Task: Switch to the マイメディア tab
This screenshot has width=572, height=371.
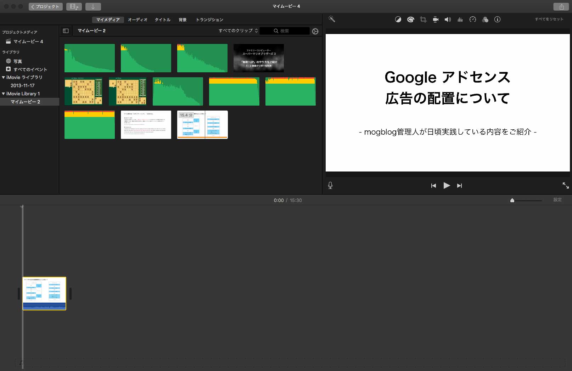Action: tap(108, 20)
